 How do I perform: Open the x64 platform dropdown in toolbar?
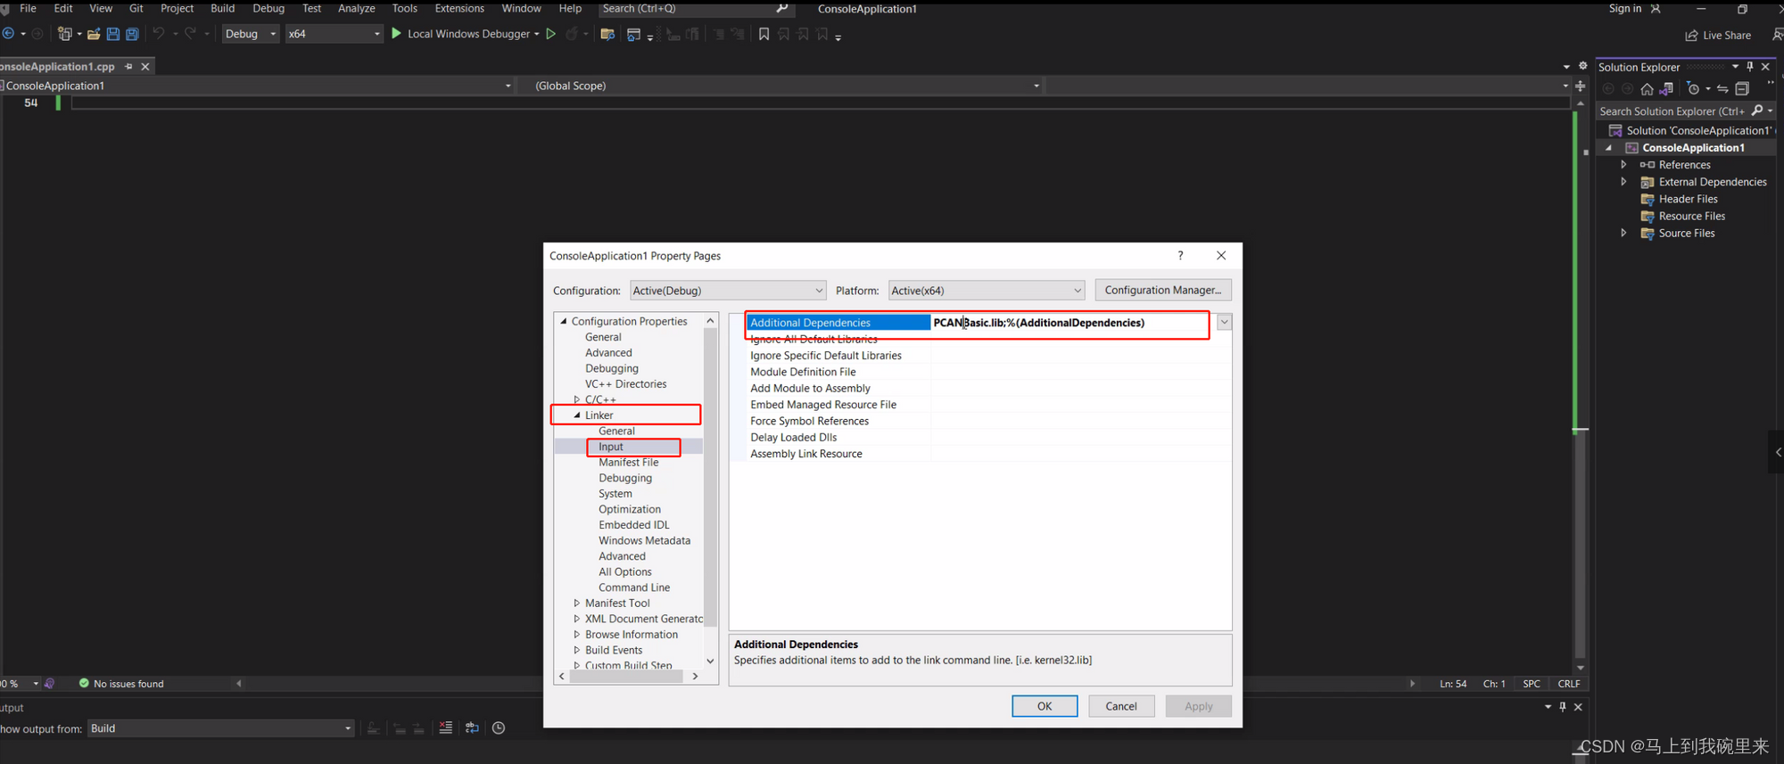pyautogui.click(x=334, y=34)
